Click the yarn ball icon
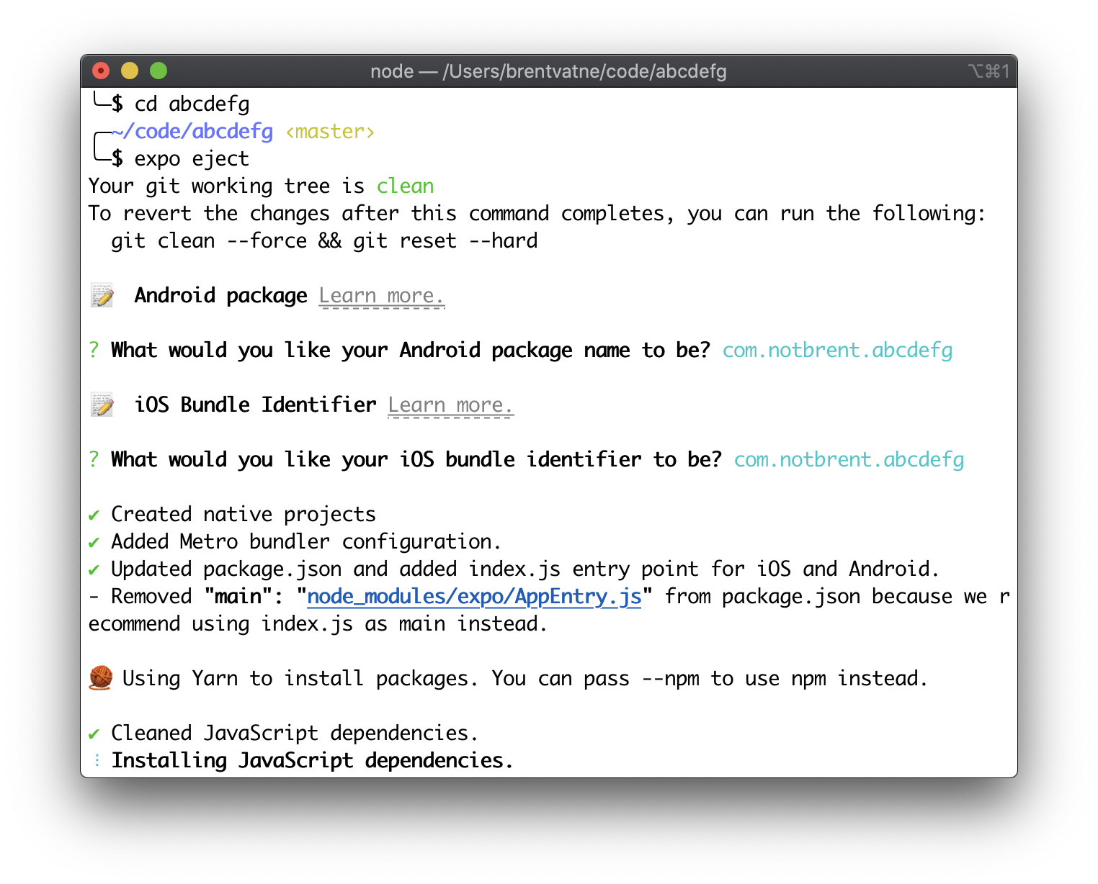 tap(100, 677)
